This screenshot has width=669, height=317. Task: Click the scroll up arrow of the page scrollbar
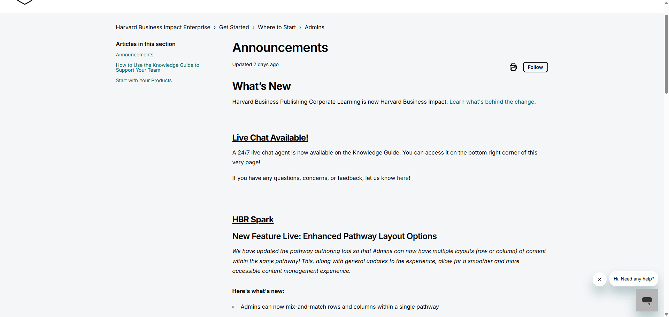pyautogui.click(x=666, y=2)
